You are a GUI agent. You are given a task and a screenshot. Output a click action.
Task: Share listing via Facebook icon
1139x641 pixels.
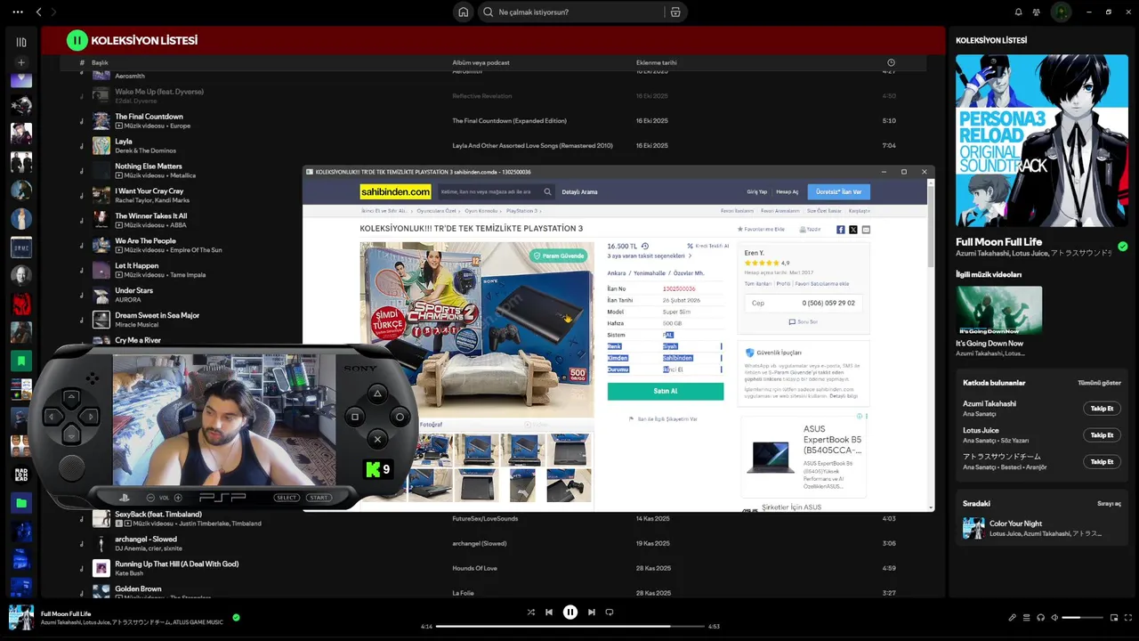point(841,230)
